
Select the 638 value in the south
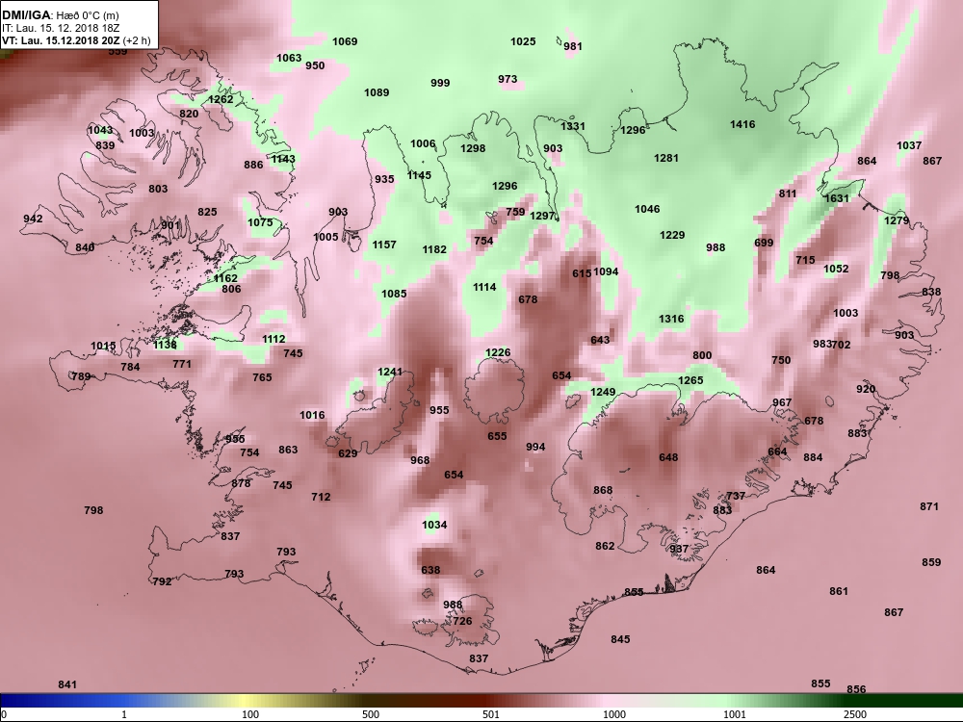coord(430,570)
